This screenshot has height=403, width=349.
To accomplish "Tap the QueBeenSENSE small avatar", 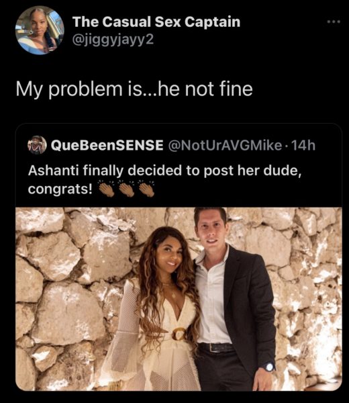I will 37,145.
